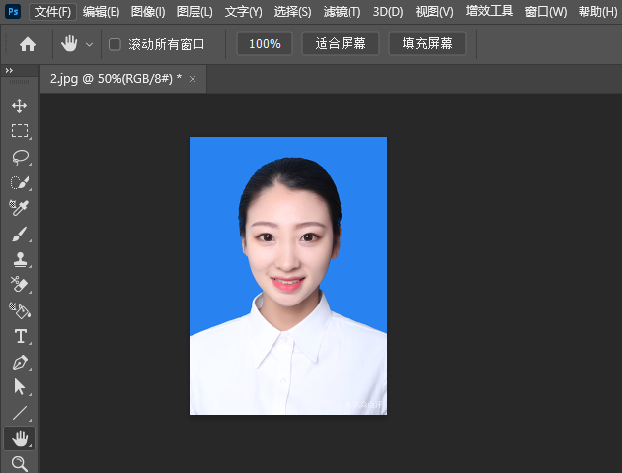Open the 窗口(W) menu
Image resolution: width=622 pixels, height=473 pixels.
tap(545, 12)
